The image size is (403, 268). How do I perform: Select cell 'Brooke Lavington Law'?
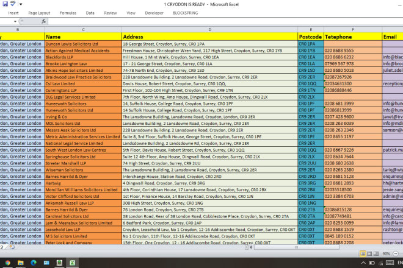tap(83, 64)
